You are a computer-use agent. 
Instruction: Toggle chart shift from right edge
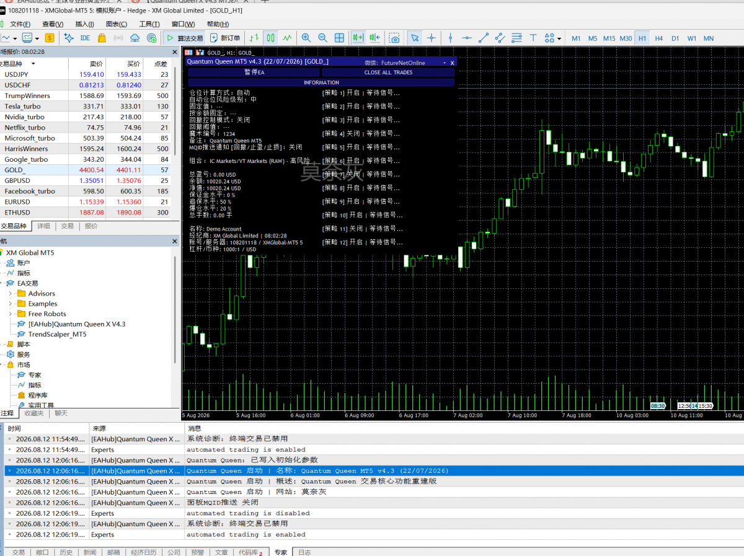(x=374, y=38)
